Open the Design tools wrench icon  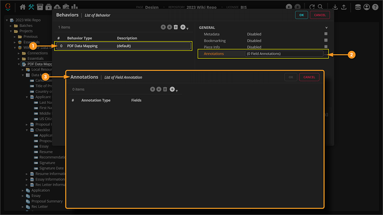pos(31,7)
